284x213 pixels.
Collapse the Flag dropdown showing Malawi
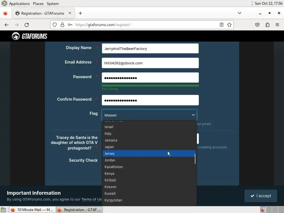click(x=149, y=115)
